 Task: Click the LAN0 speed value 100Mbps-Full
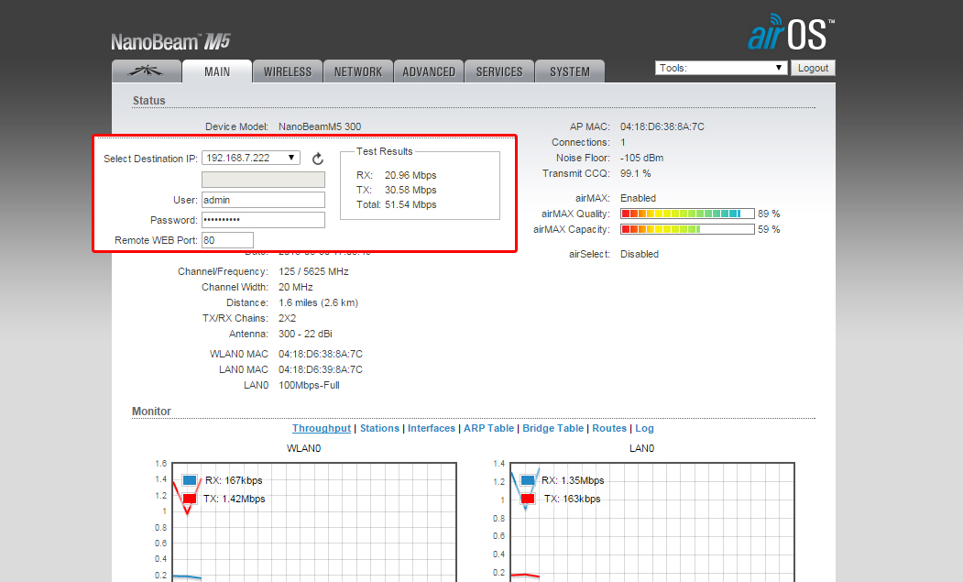pyautogui.click(x=309, y=385)
